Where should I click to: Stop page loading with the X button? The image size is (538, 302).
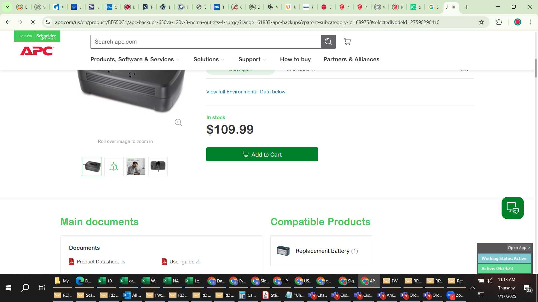coord(33,22)
